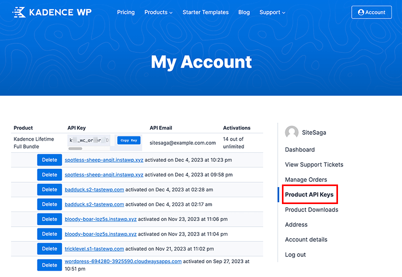Click the API key field
Viewport: 402px width, 277px height.
[x=89, y=140]
